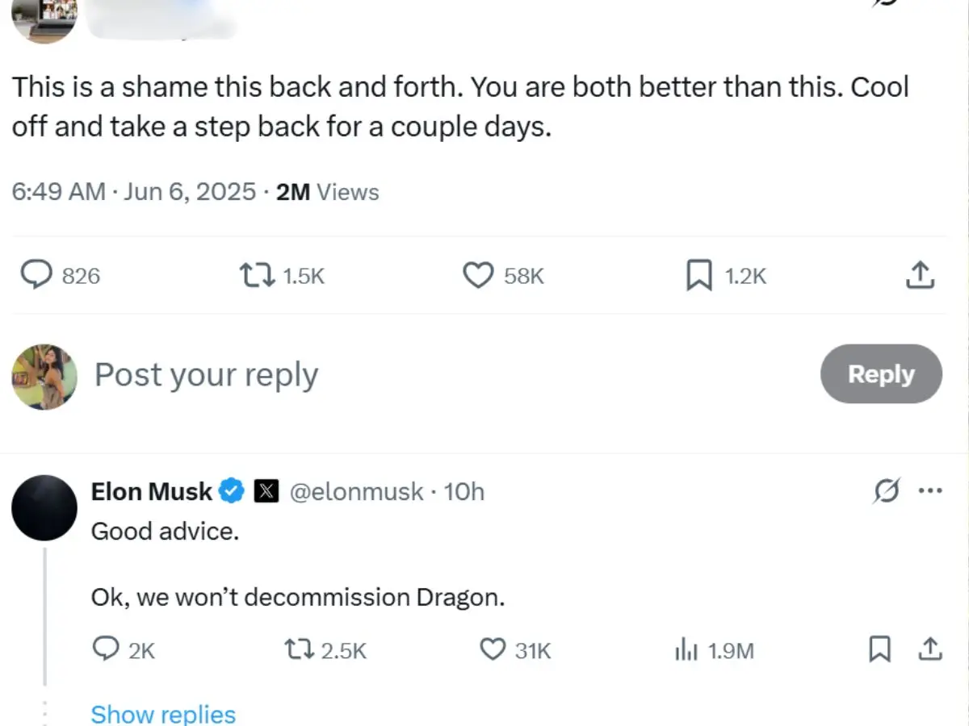The height and width of the screenshot is (726, 969).
Task: Retweet Elon Musk's reply
Action: (x=299, y=650)
